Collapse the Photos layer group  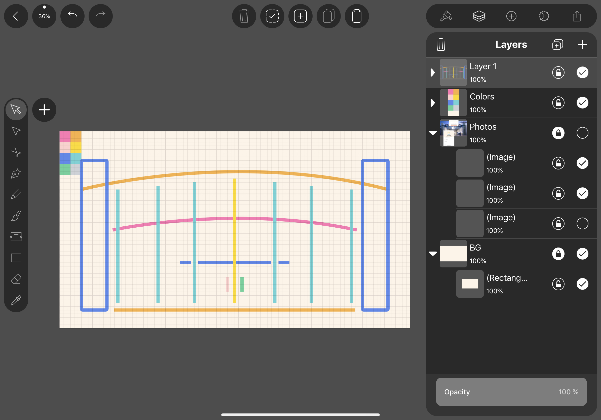pyautogui.click(x=432, y=133)
